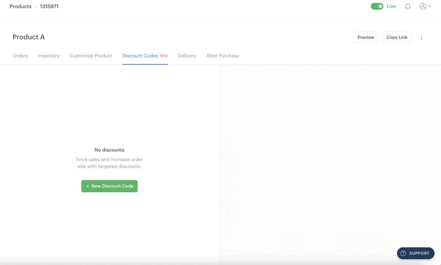Click the Product A title
The width and height of the screenshot is (441, 265).
29,37
